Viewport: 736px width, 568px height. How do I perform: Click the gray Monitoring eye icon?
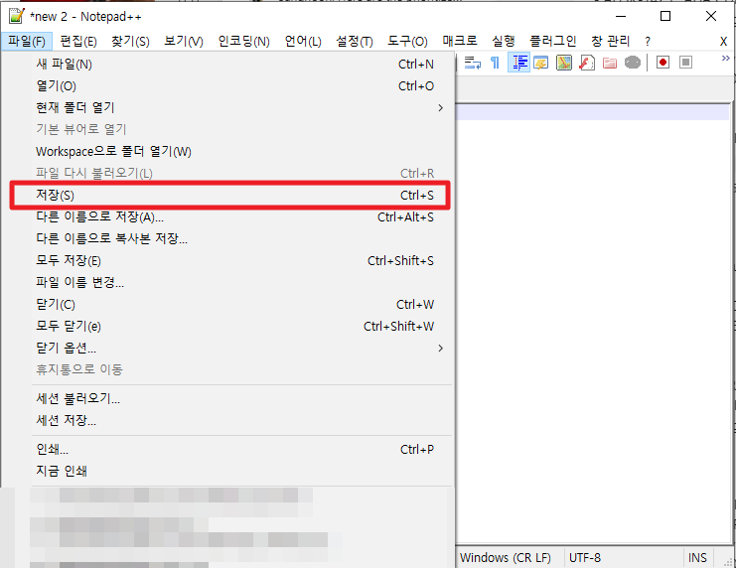(x=633, y=63)
